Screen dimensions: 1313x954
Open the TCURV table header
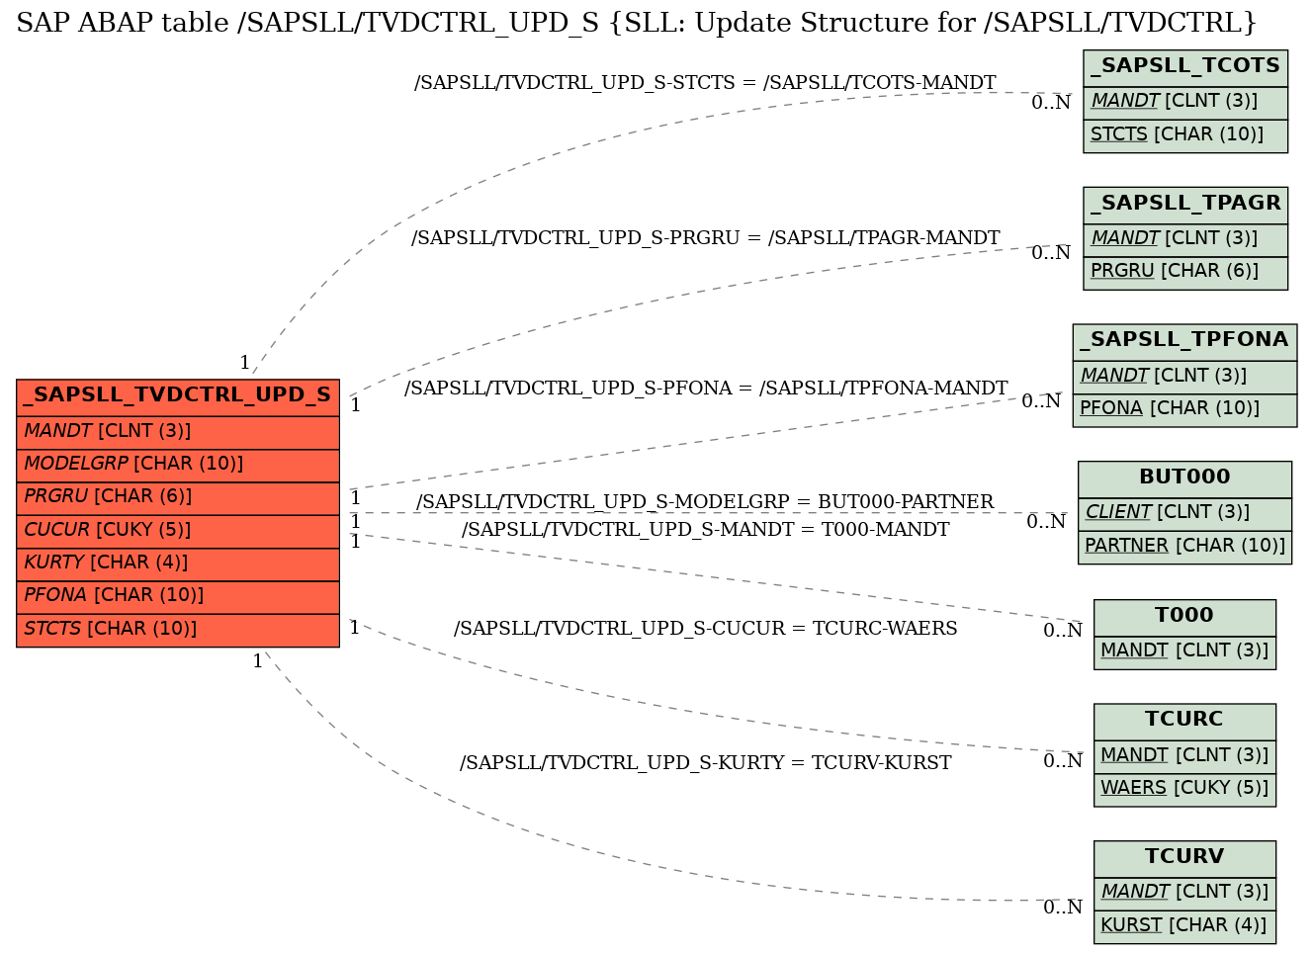tap(1184, 857)
